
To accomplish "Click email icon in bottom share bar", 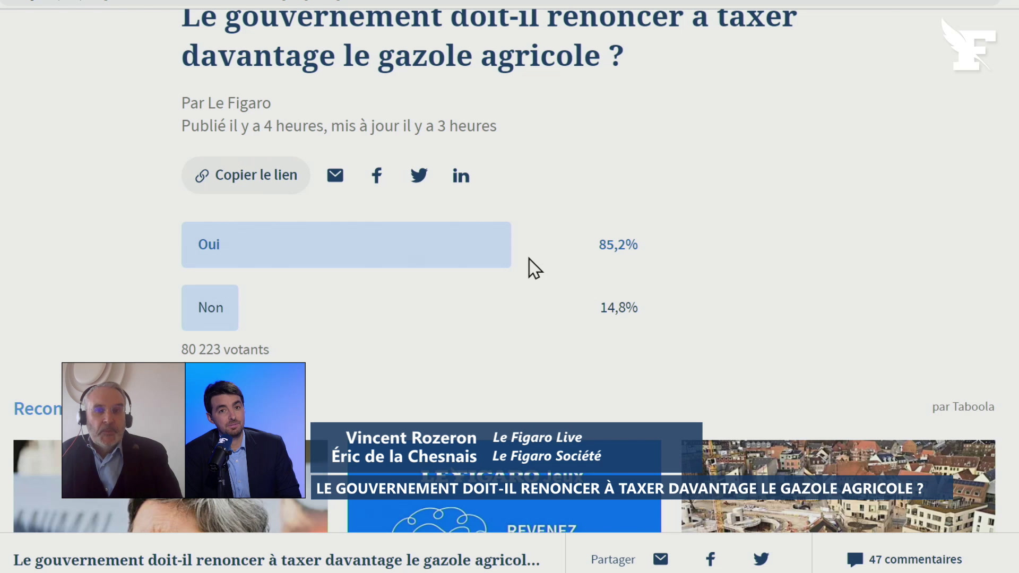I will coord(660,559).
